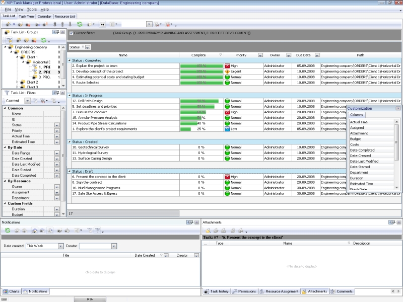
Task: Click green Normal icon for 'Route Selected'
Action: pos(227,83)
